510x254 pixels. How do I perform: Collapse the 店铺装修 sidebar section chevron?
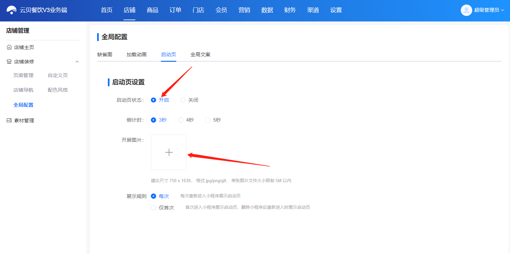tap(77, 62)
